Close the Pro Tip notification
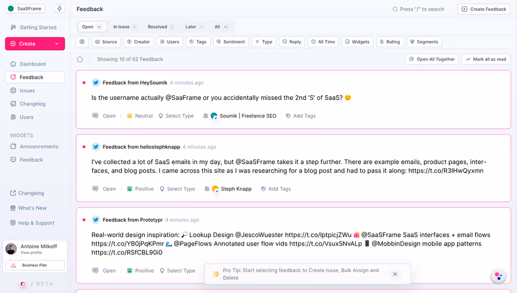Image resolution: width=517 pixels, height=293 pixels. click(395, 274)
